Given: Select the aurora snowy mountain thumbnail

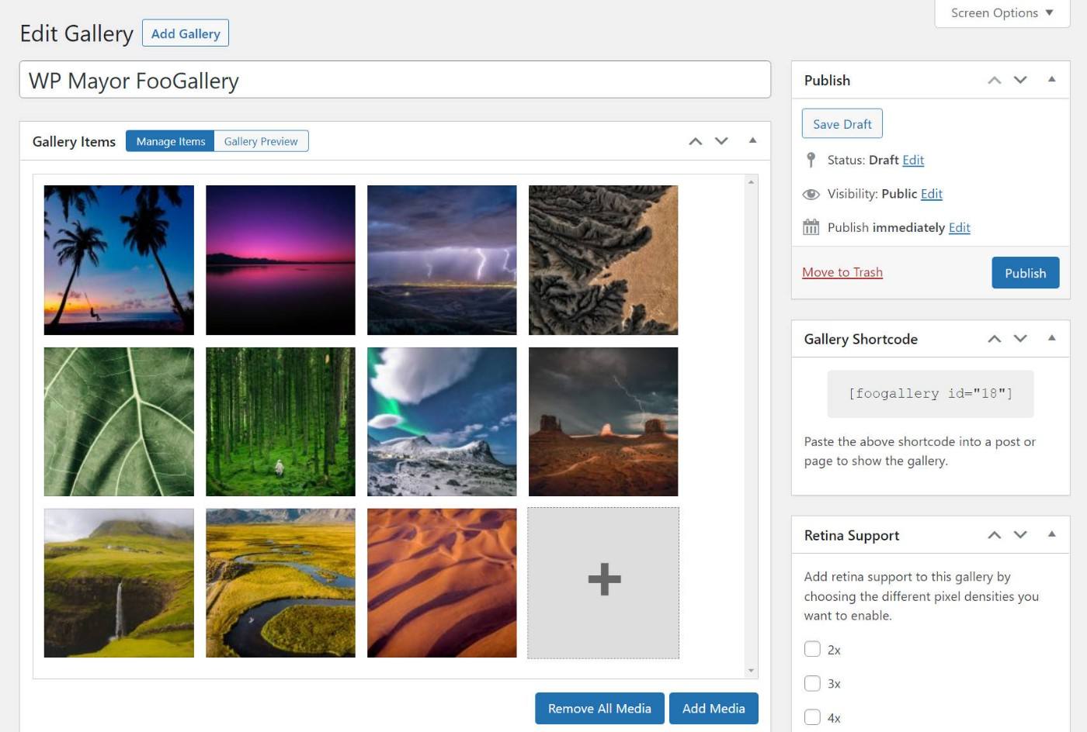Looking at the screenshot, I should point(442,422).
